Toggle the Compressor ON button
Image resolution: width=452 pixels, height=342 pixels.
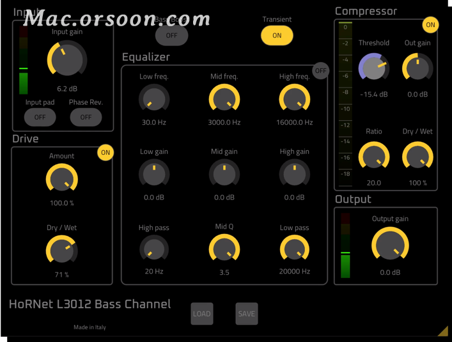(x=430, y=25)
